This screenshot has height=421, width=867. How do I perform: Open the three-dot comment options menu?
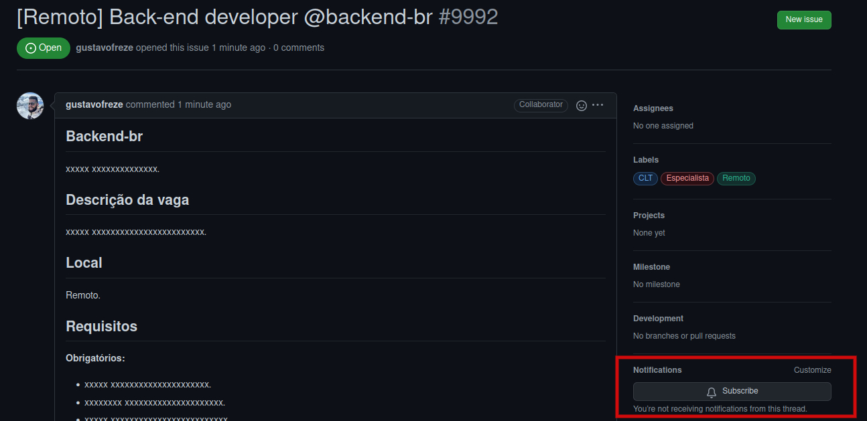point(598,105)
